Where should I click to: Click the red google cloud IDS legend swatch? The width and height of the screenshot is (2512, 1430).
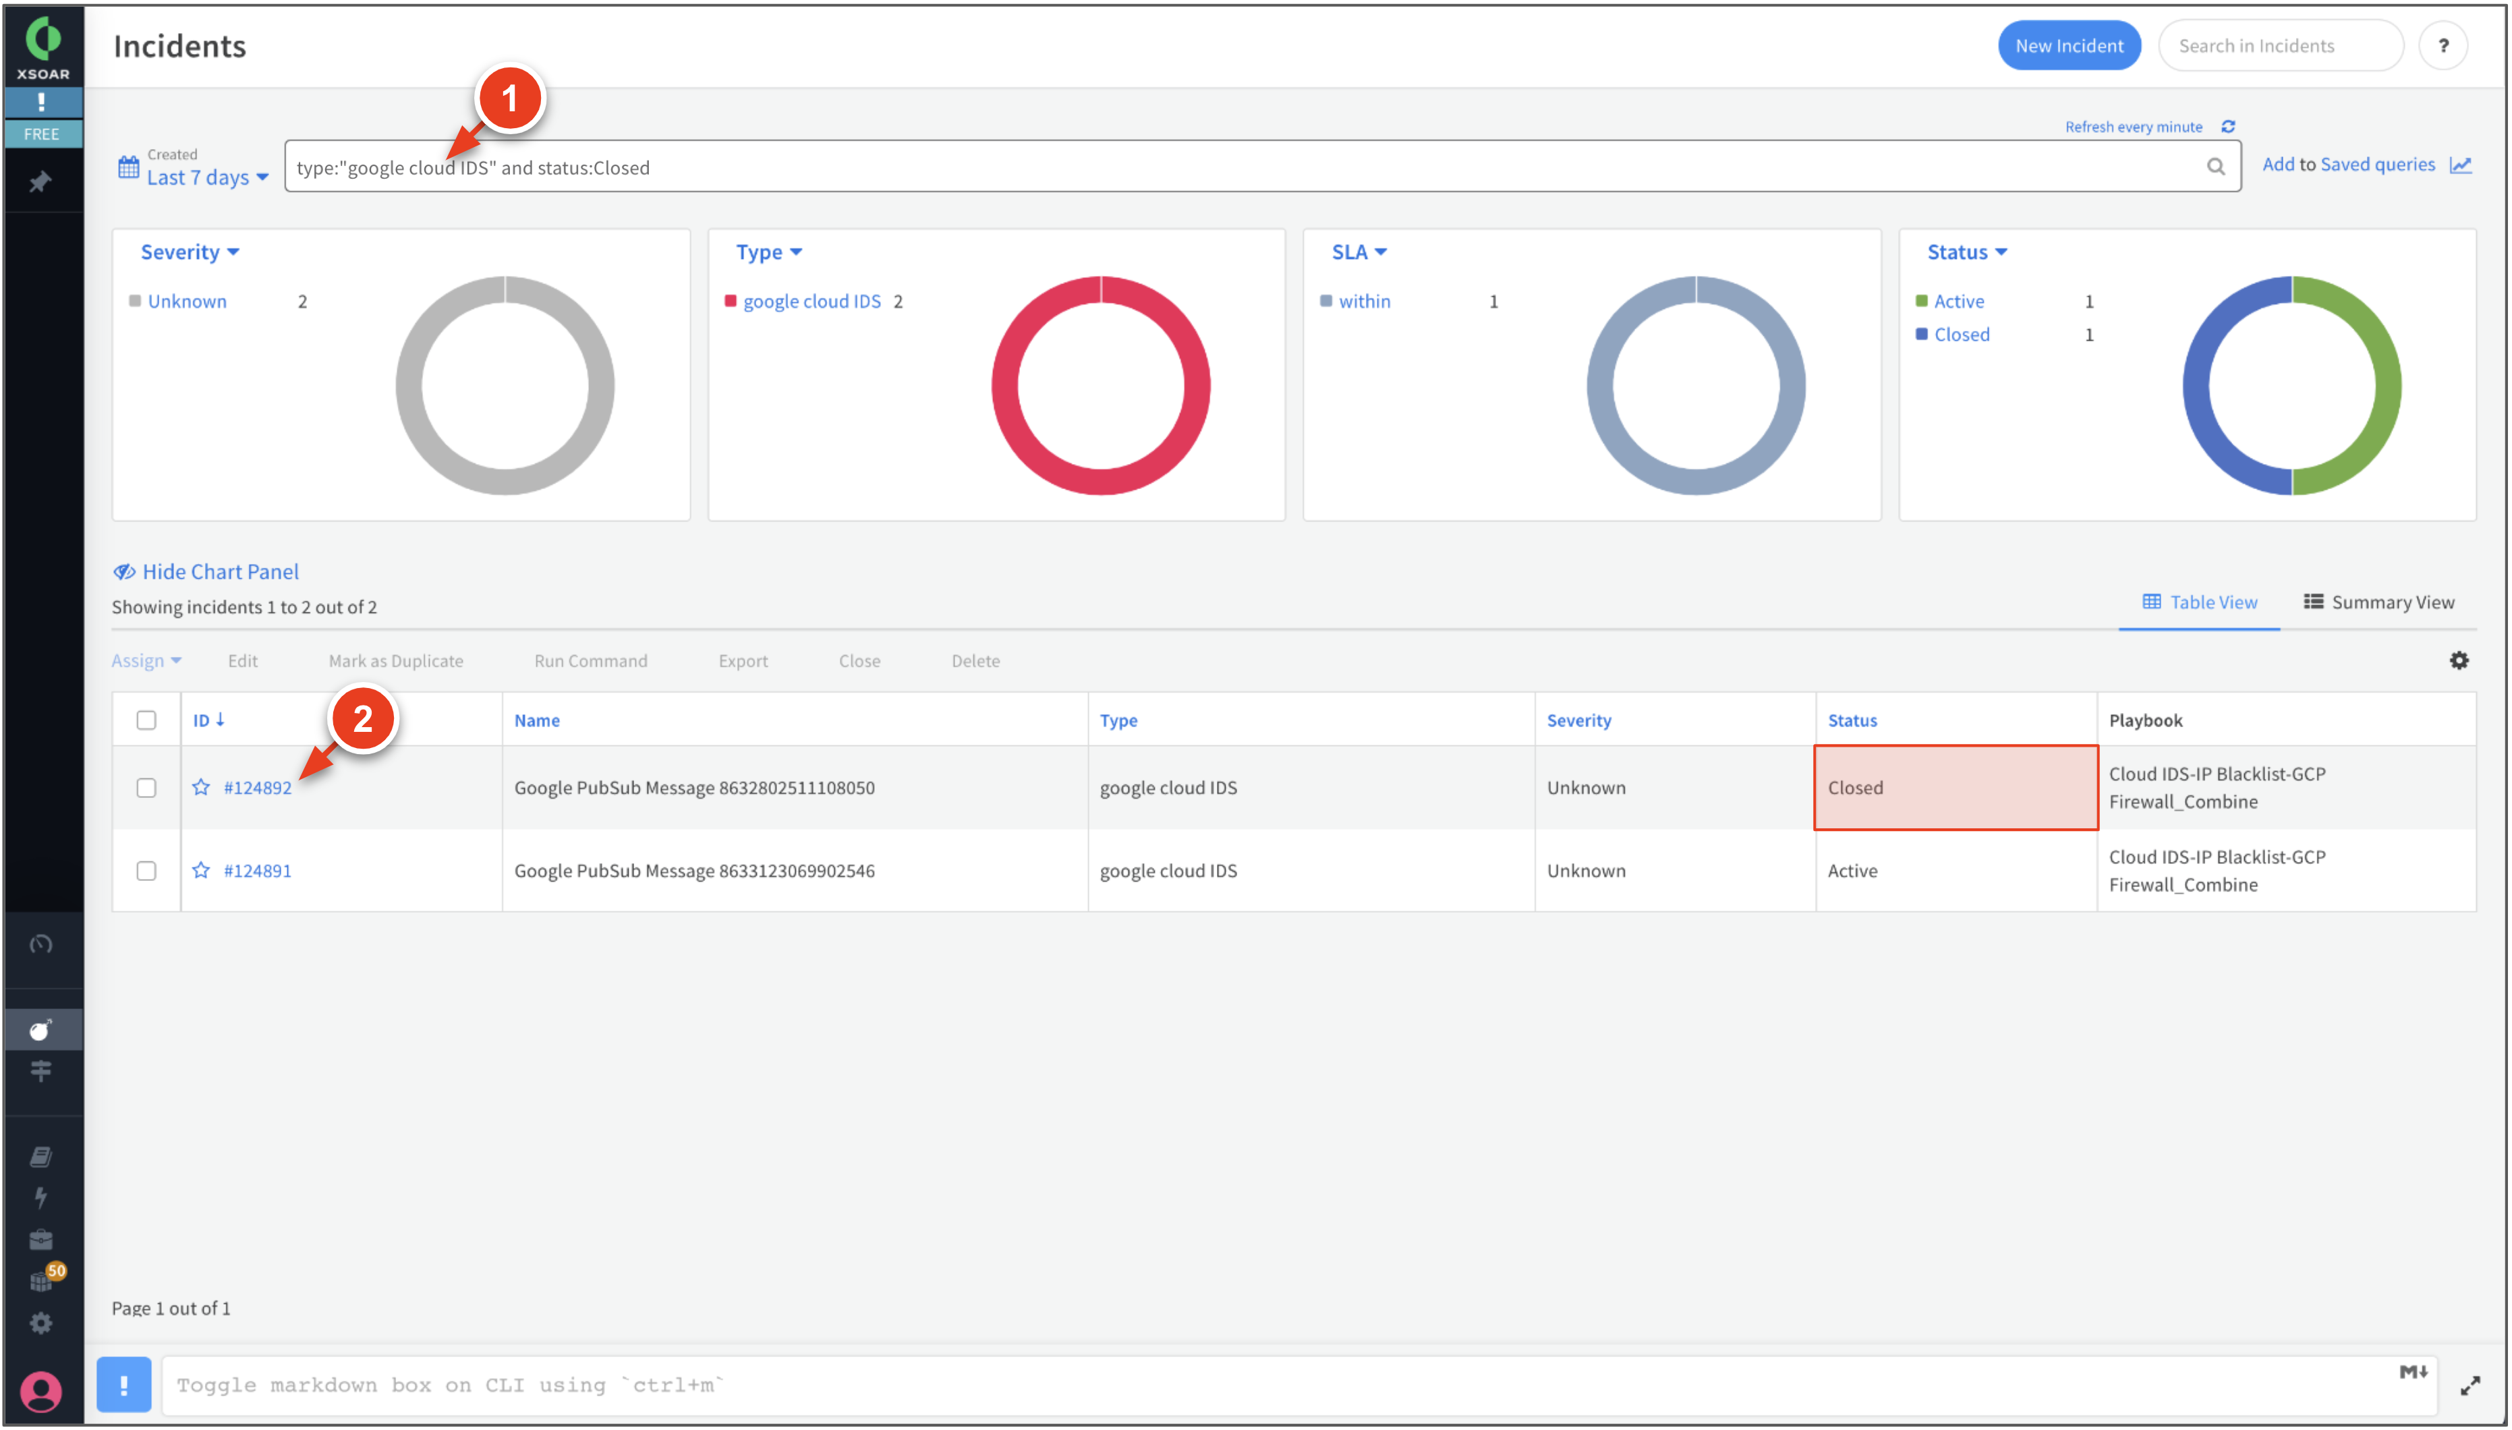click(731, 302)
